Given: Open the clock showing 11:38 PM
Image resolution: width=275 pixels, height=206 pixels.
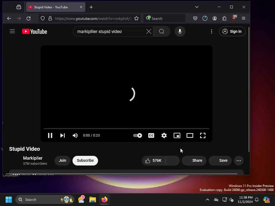Looking at the screenshot, I should pyautogui.click(x=245, y=200).
